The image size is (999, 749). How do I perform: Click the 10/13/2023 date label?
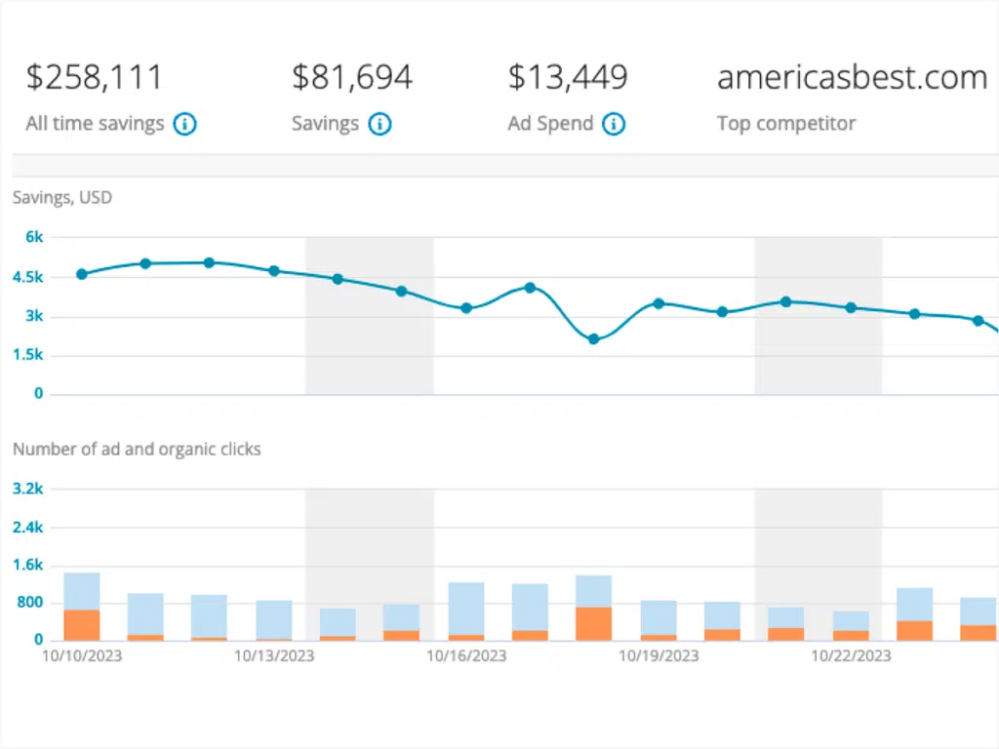(x=274, y=656)
